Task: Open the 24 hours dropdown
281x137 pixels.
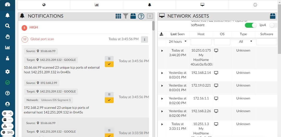Action: pyautogui.click(x=178, y=41)
